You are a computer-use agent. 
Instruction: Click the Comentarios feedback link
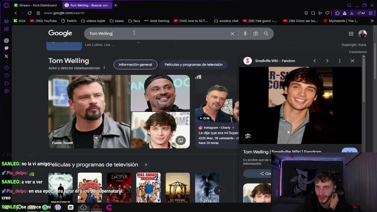coord(358,52)
